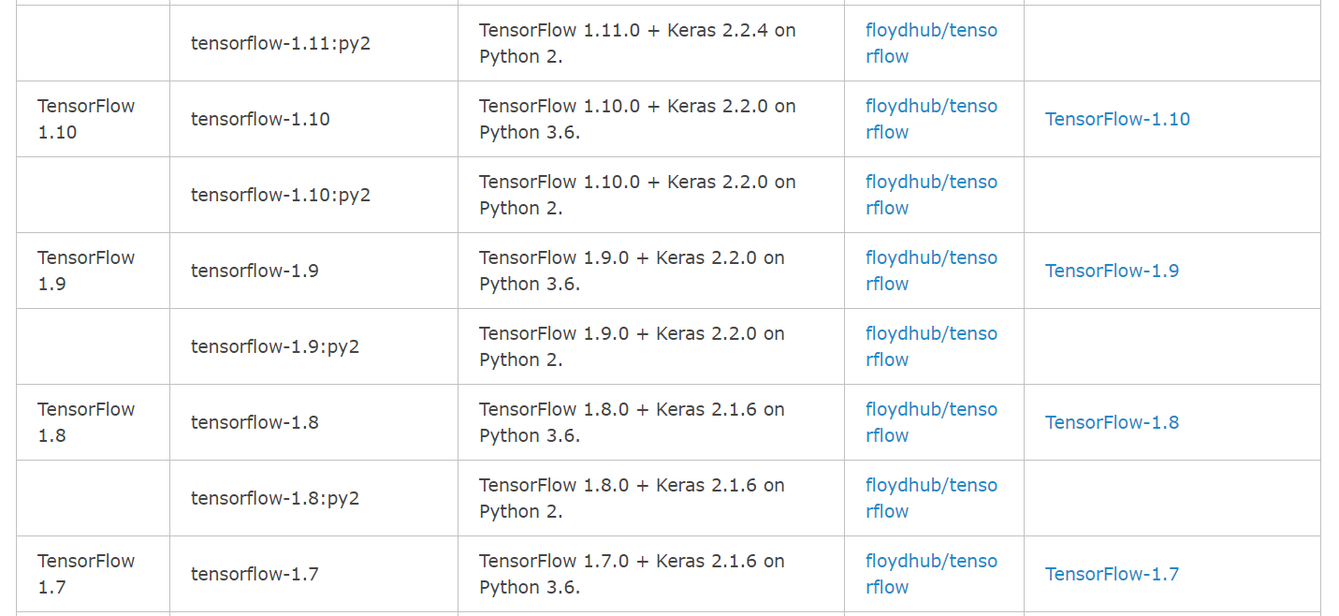Image resolution: width=1339 pixels, height=616 pixels.
Task: Open the TensorFlow-1.9 release notes link
Action: pos(1112,271)
